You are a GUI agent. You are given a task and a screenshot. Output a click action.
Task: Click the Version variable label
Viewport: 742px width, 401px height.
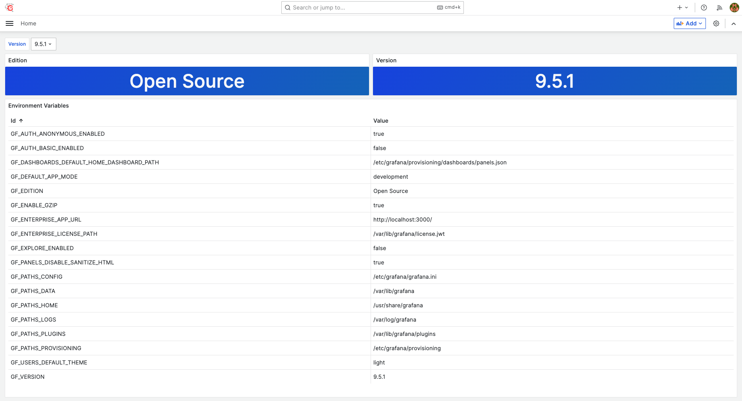tap(17, 44)
